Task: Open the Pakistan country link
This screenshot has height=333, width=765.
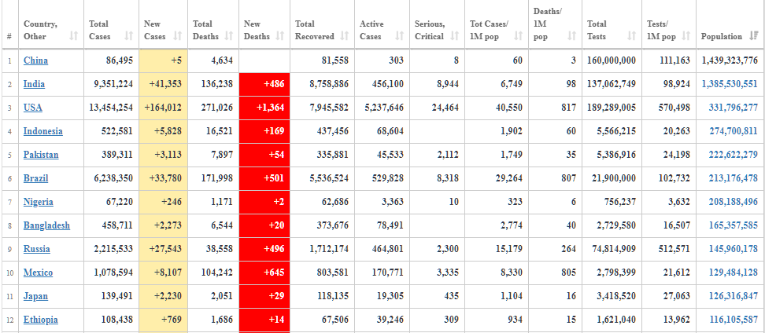Action: tap(41, 155)
